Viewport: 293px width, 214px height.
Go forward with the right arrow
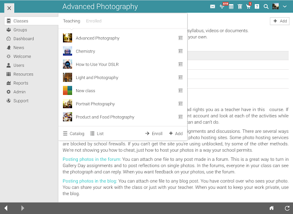coord(22,208)
